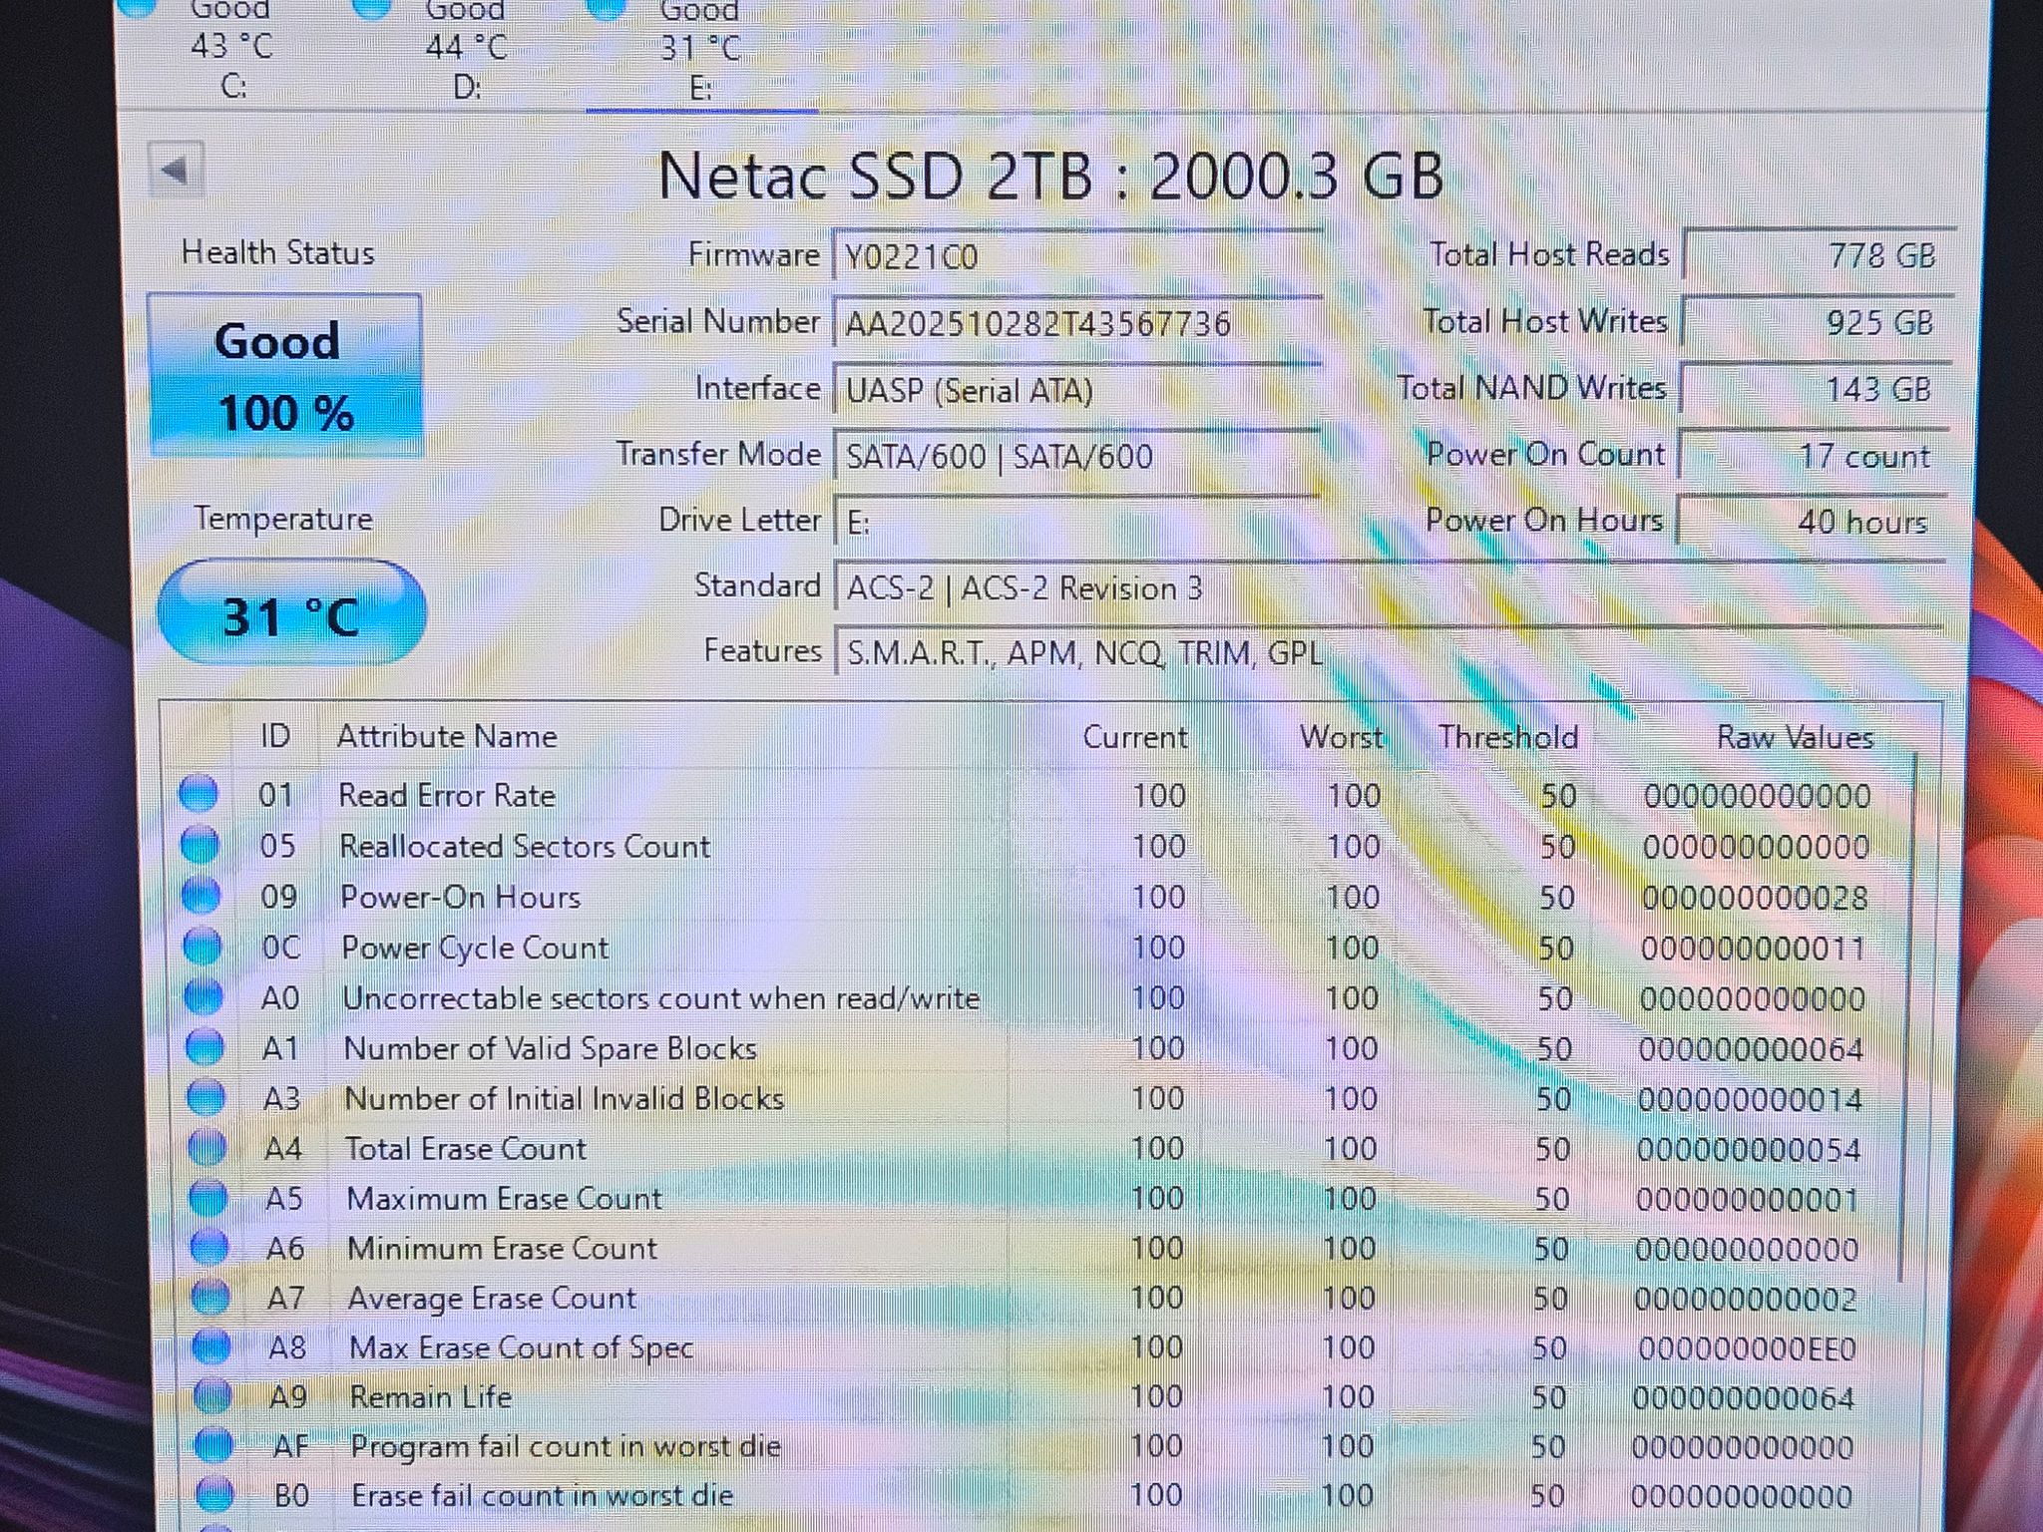
Task: Select status icon of Number of Initial Invalid Blocks
Action: click(206, 1097)
